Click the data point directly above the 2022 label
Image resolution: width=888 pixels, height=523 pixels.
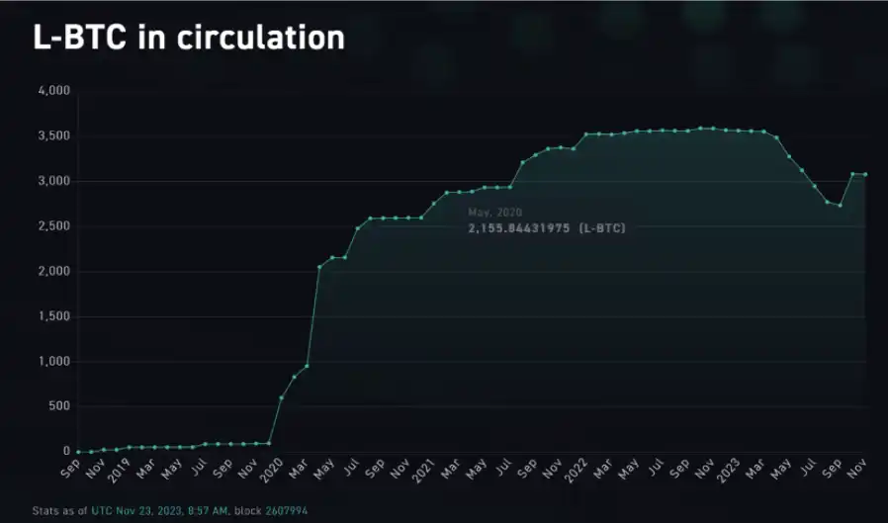(x=586, y=133)
